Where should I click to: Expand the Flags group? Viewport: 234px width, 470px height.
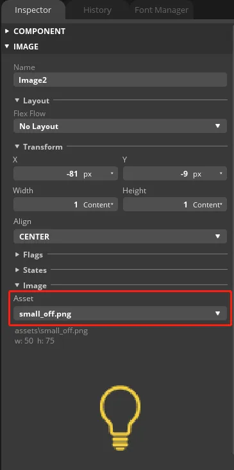pyautogui.click(x=29, y=255)
